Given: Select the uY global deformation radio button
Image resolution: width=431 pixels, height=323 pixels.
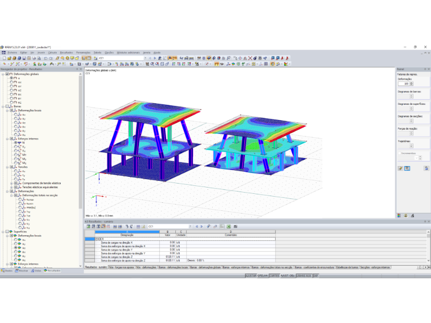Looking at the screenshot, I should pyautogui.click(x=11, y=86).
